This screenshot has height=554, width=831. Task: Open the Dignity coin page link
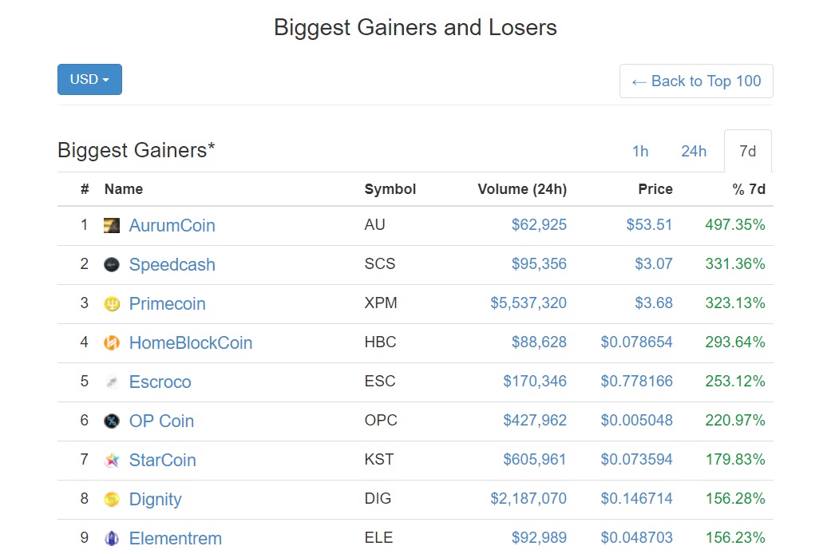pyautogui.click(x=156, y=500)
